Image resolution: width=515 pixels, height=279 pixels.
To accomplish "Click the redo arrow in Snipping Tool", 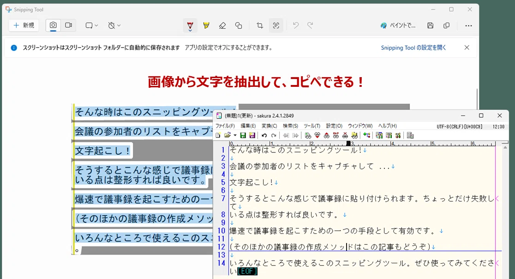I will point(310,25).
